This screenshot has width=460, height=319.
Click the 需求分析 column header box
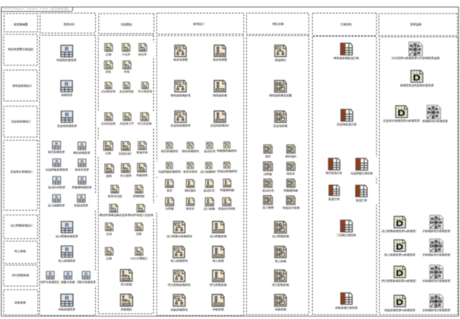tap(68, 24)
